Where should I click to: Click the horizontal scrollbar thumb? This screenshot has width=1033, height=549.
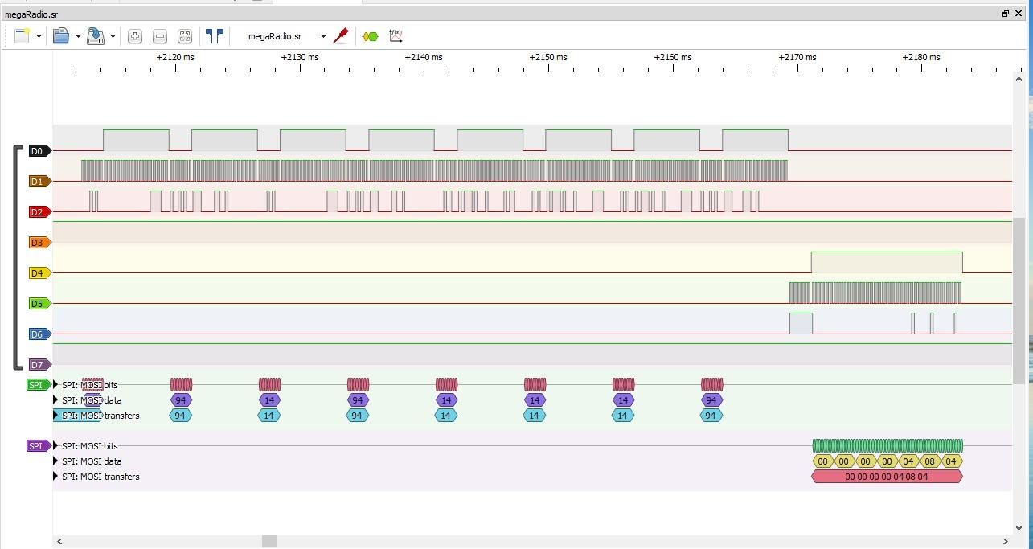click(269, 541)
